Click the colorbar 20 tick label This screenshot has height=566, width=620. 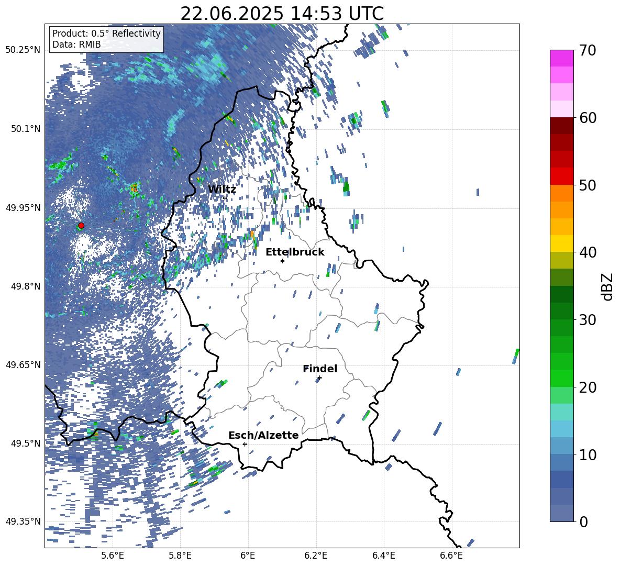tap(588, 387)
